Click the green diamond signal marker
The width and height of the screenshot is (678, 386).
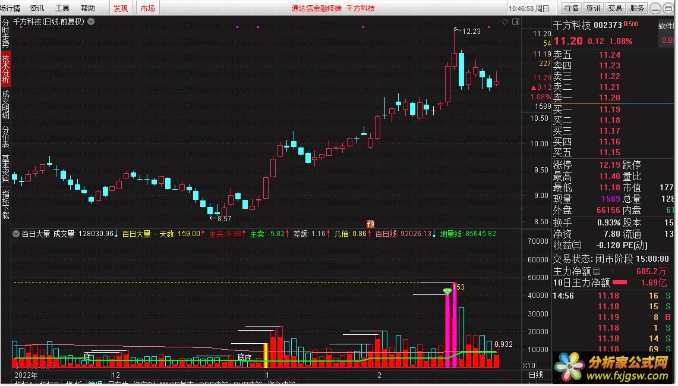tap(447, 291)
